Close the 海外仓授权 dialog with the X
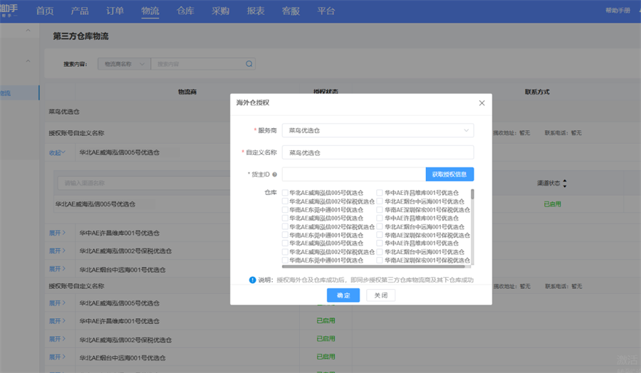 click(482, 103)
